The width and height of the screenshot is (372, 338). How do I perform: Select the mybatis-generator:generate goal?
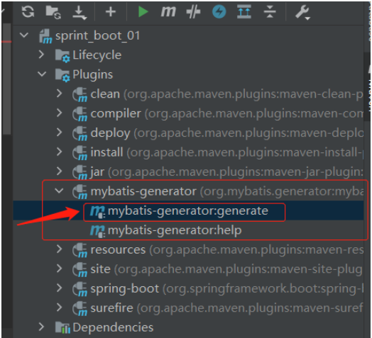(x=188, y=210)
